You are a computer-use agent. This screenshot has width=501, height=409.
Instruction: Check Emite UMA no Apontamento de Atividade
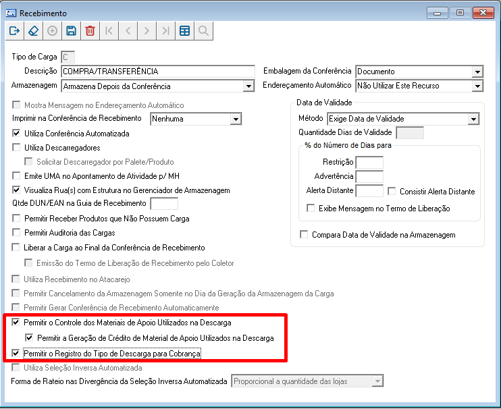tap(16, 175)
